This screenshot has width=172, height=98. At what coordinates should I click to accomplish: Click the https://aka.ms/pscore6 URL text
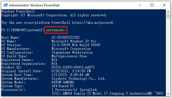click(92, 23)
